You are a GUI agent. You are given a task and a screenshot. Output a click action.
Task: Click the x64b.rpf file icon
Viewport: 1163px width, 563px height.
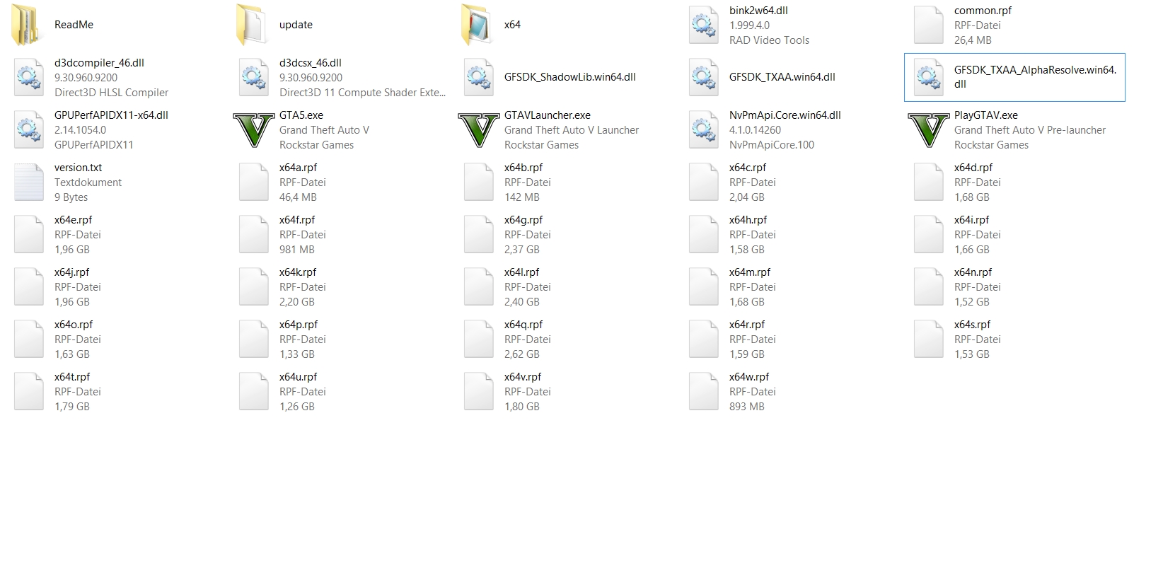point(478,182)
